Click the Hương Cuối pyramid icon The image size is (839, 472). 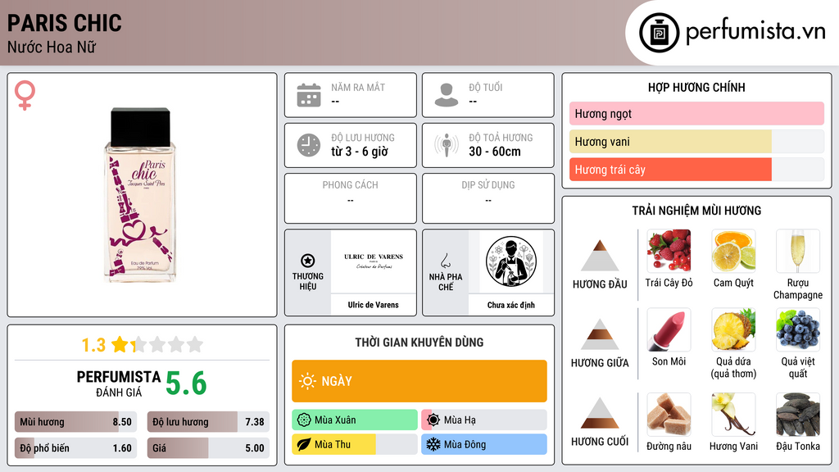pos(600,413)
